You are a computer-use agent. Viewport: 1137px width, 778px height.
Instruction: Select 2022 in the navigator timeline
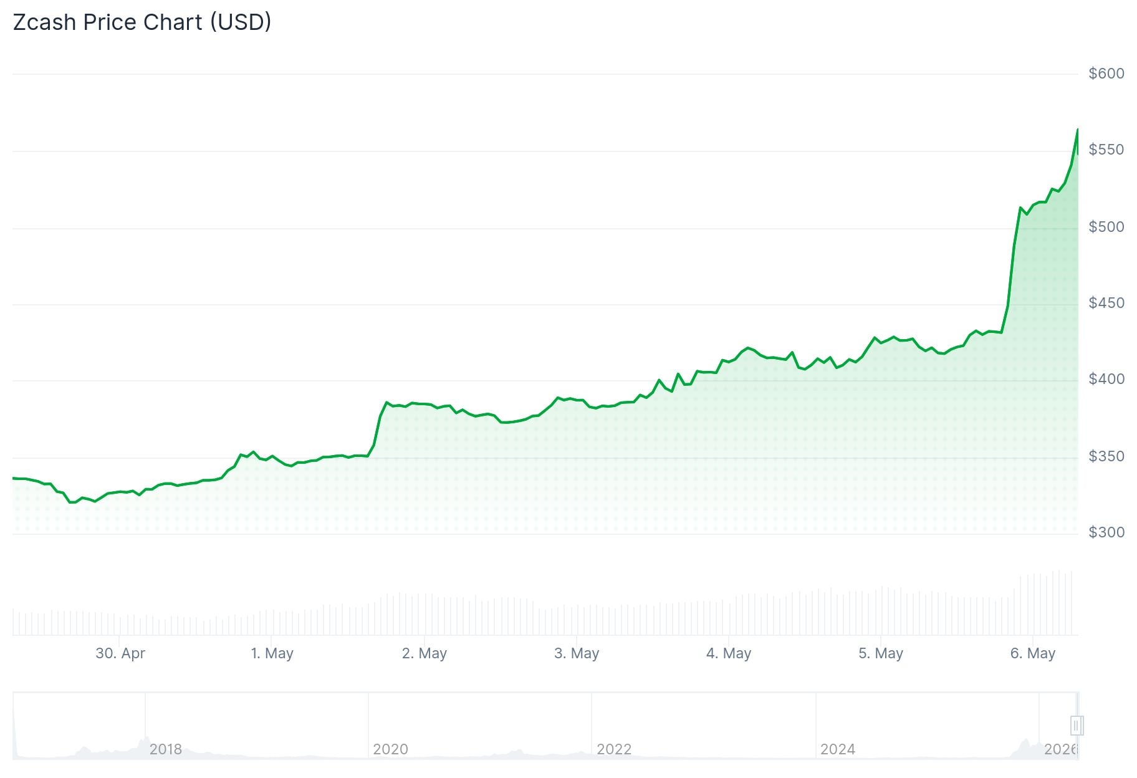[614, 749]
